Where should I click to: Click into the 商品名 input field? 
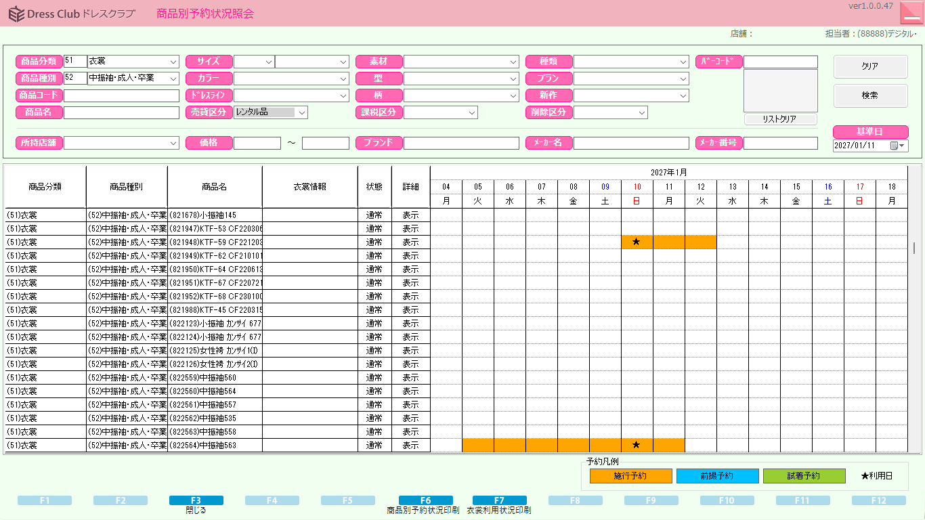[x=121, y=112]
